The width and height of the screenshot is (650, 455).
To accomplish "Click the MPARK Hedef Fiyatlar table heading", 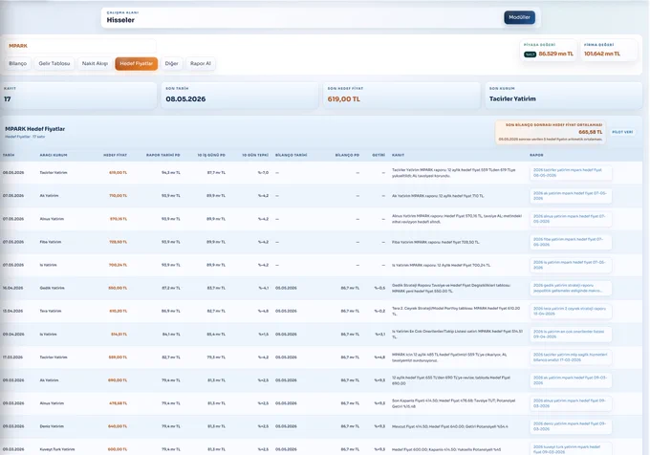I will point(34,129).
